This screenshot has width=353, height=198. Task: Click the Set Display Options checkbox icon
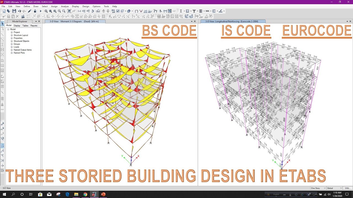(118, 11)
